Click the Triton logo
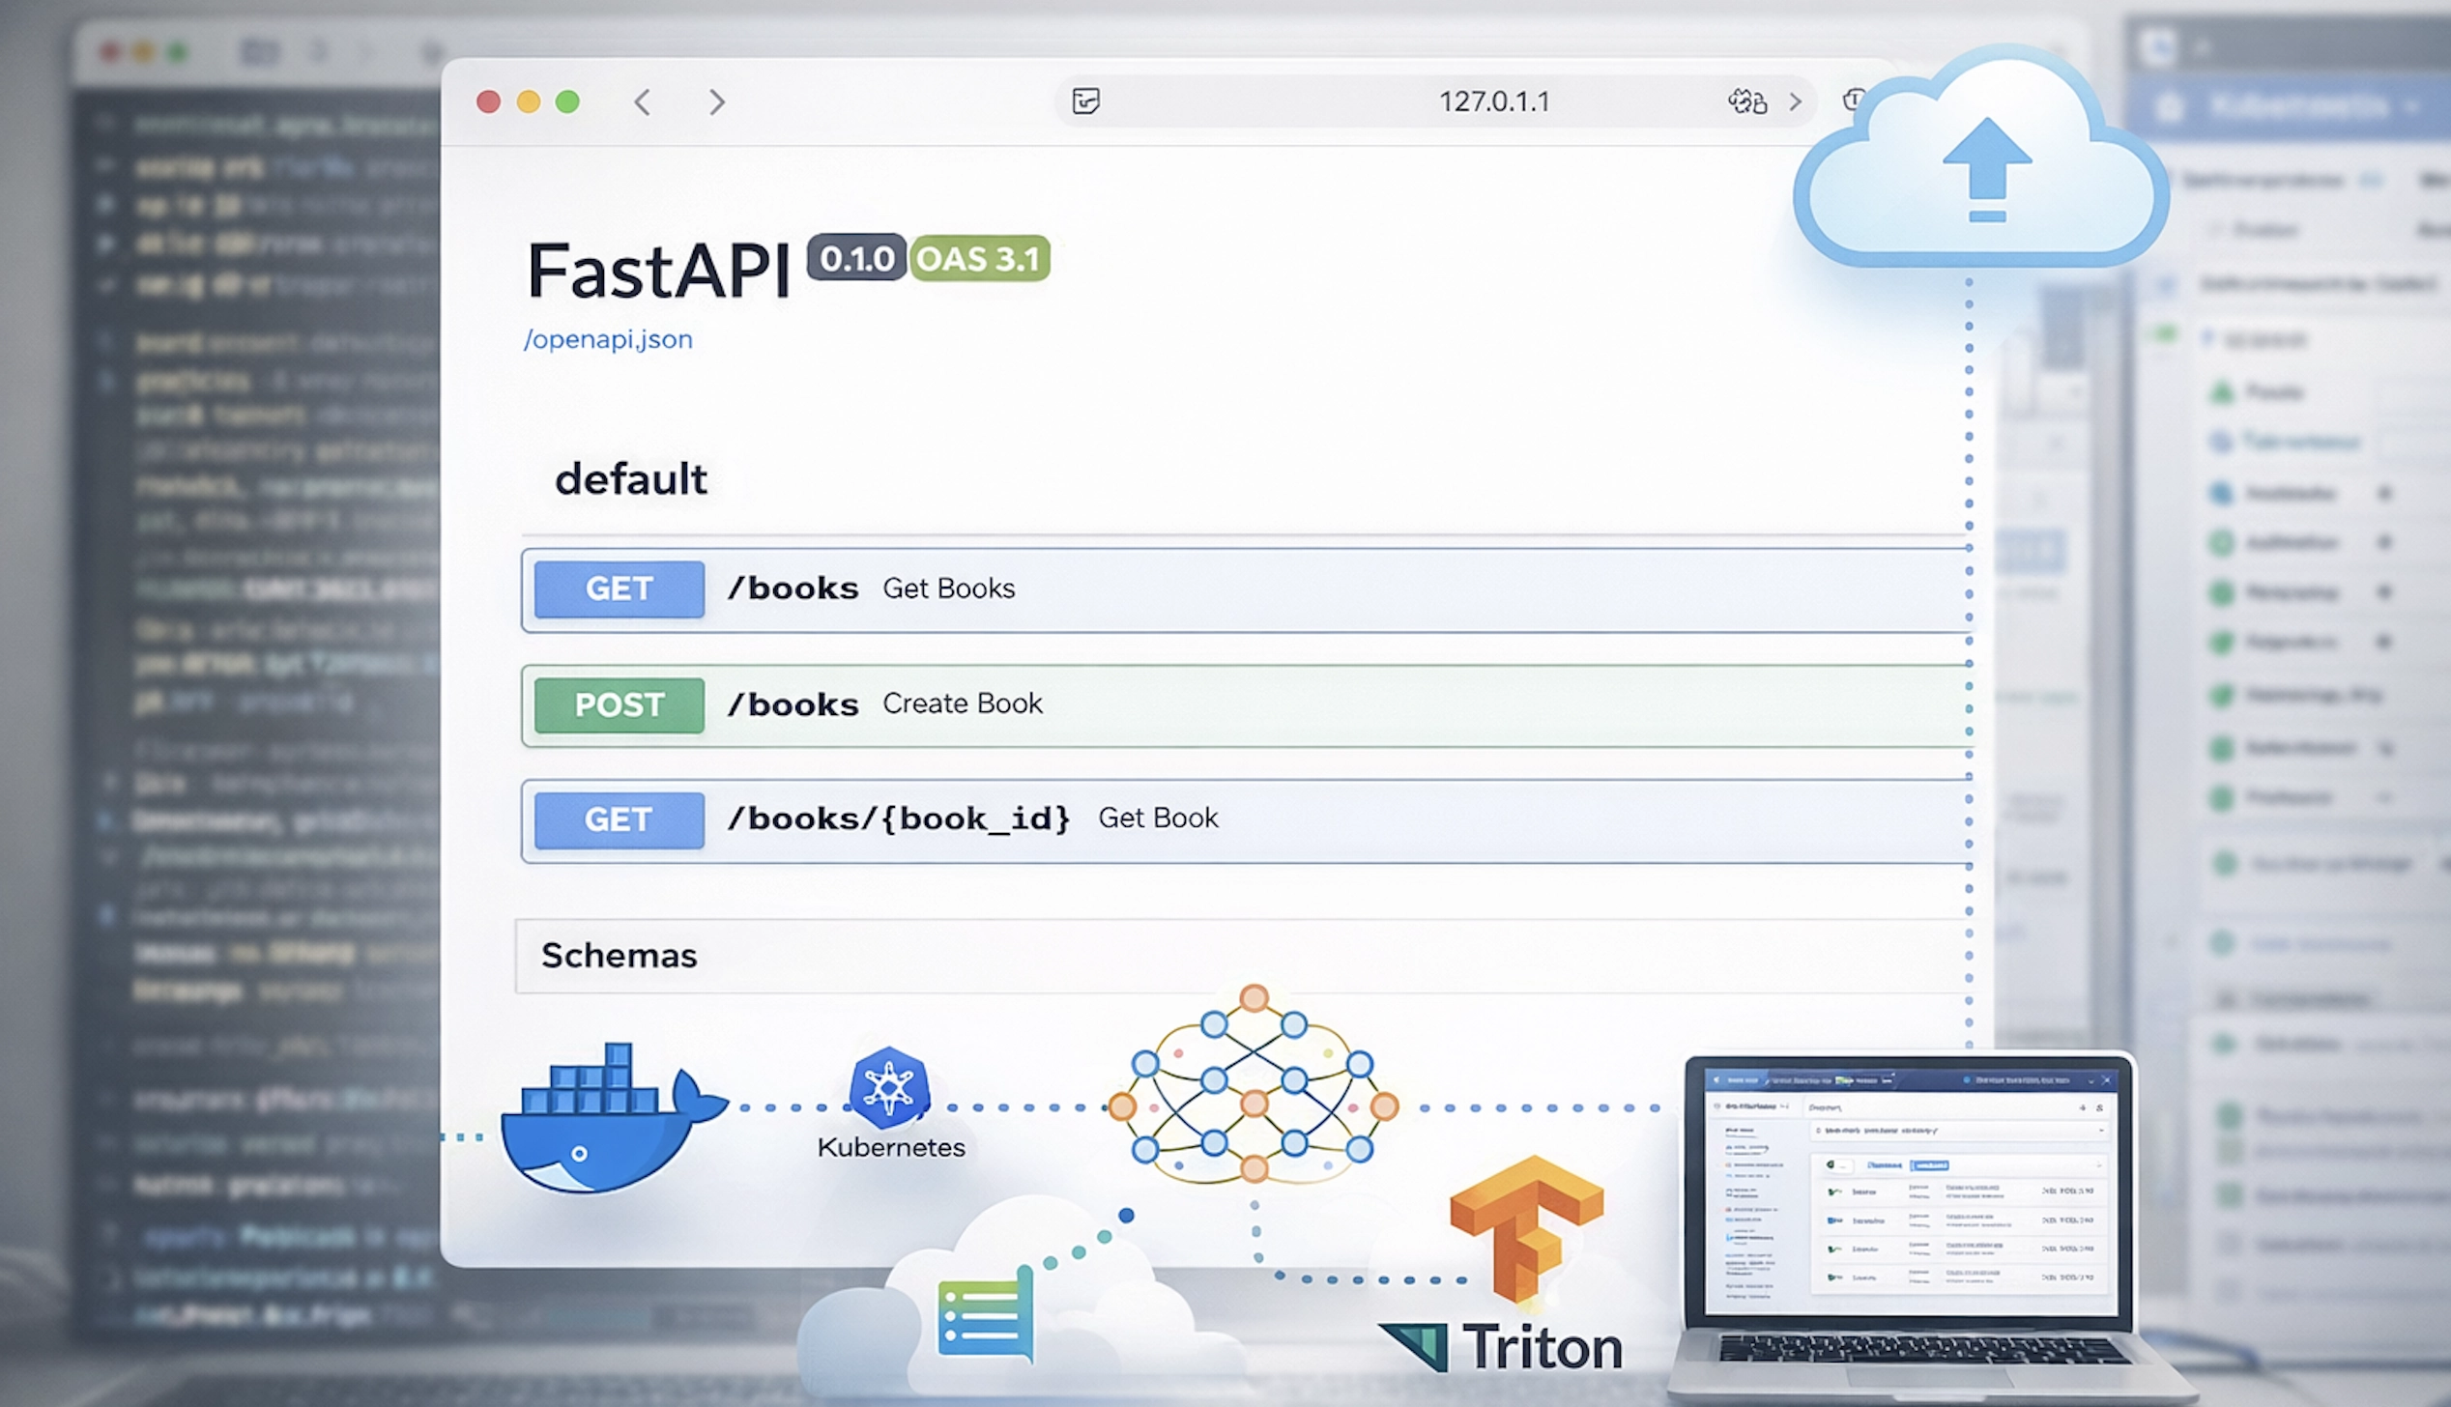Image resolution: width=2451 pixels, height=1407 pixels. pyautogui.click(x=1500, y=1347)
